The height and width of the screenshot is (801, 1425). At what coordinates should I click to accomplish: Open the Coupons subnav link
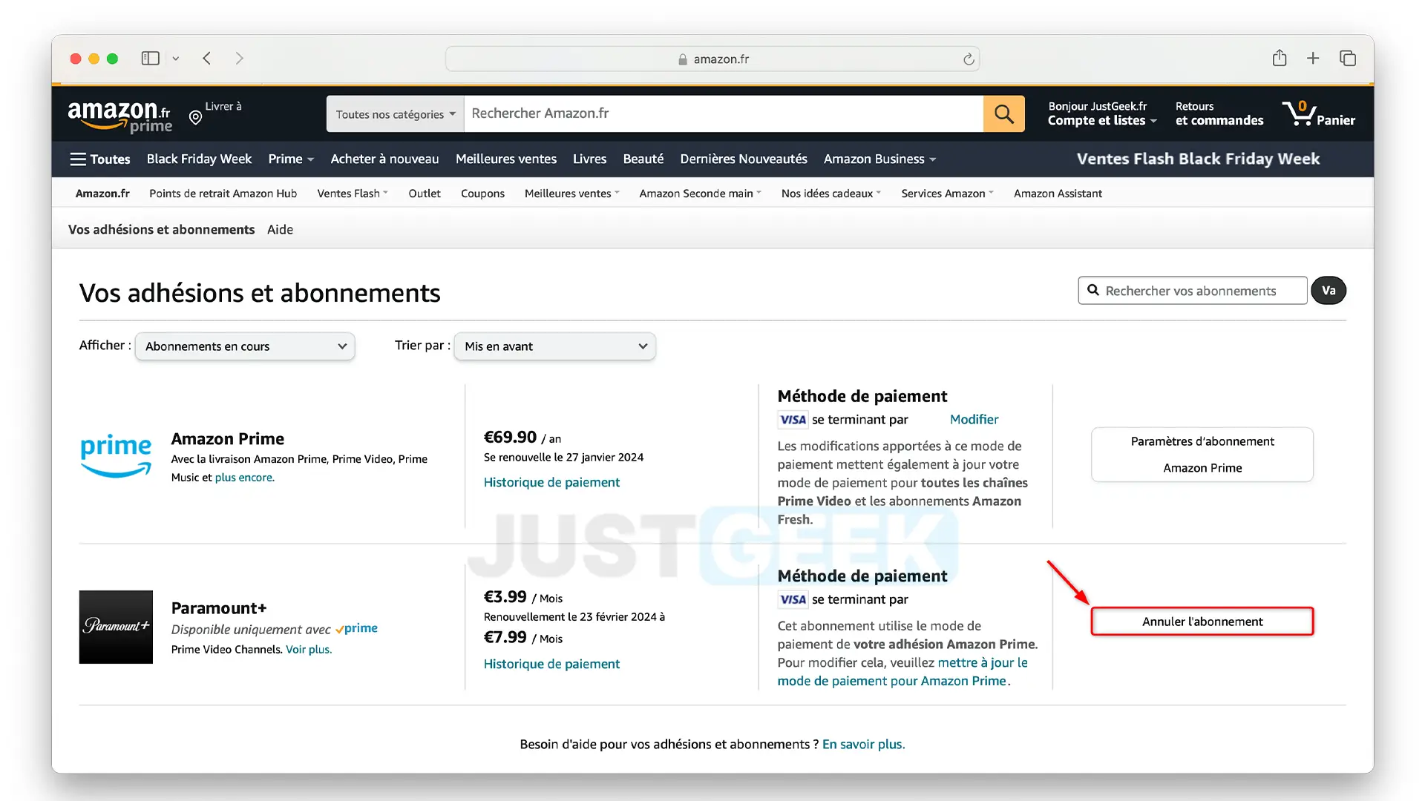pos(482,194)
